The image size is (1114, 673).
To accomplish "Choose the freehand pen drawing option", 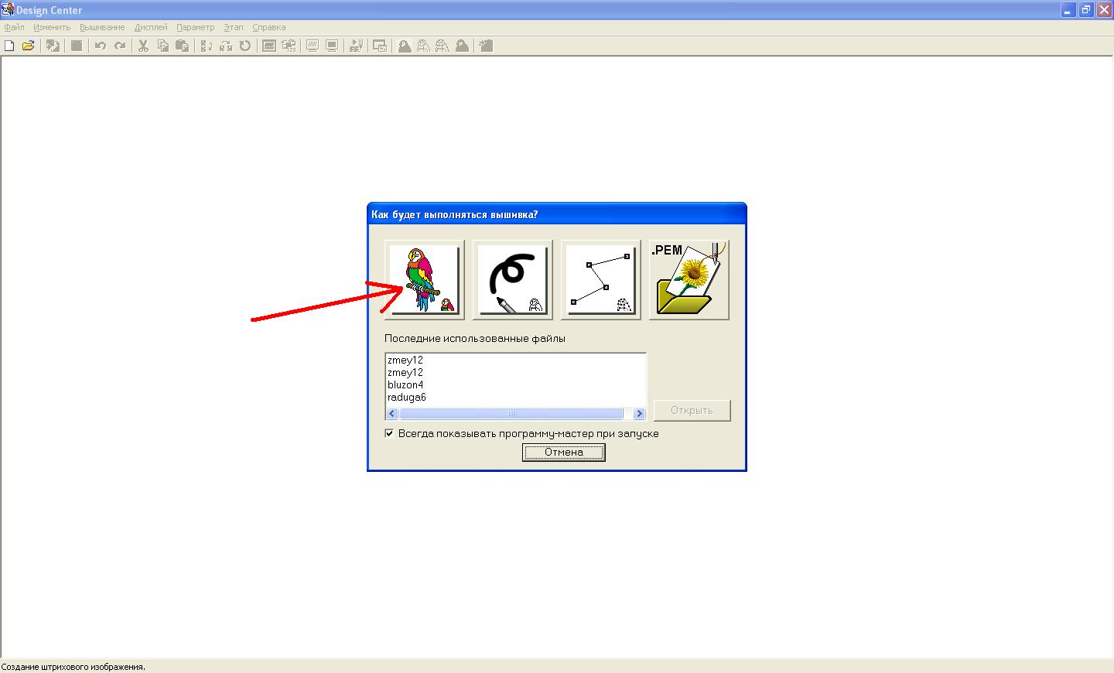I will click(x=513, y=279).
